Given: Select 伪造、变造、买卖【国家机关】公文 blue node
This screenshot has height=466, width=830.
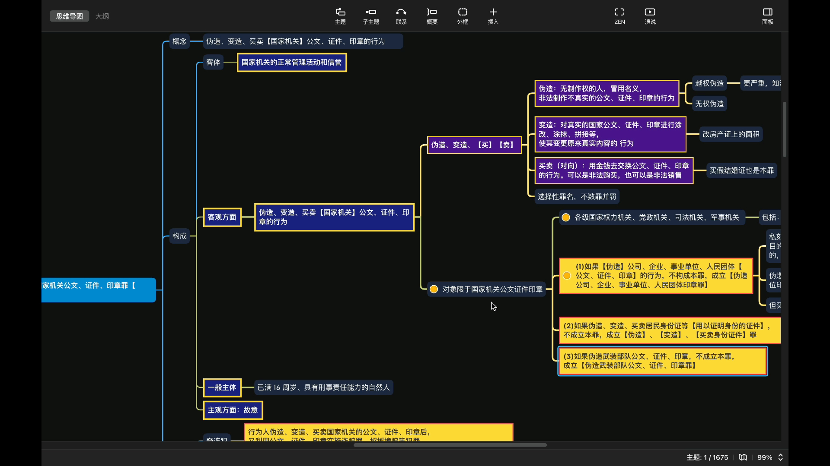Looking at the screenshot, I should [x=334, y=217].
